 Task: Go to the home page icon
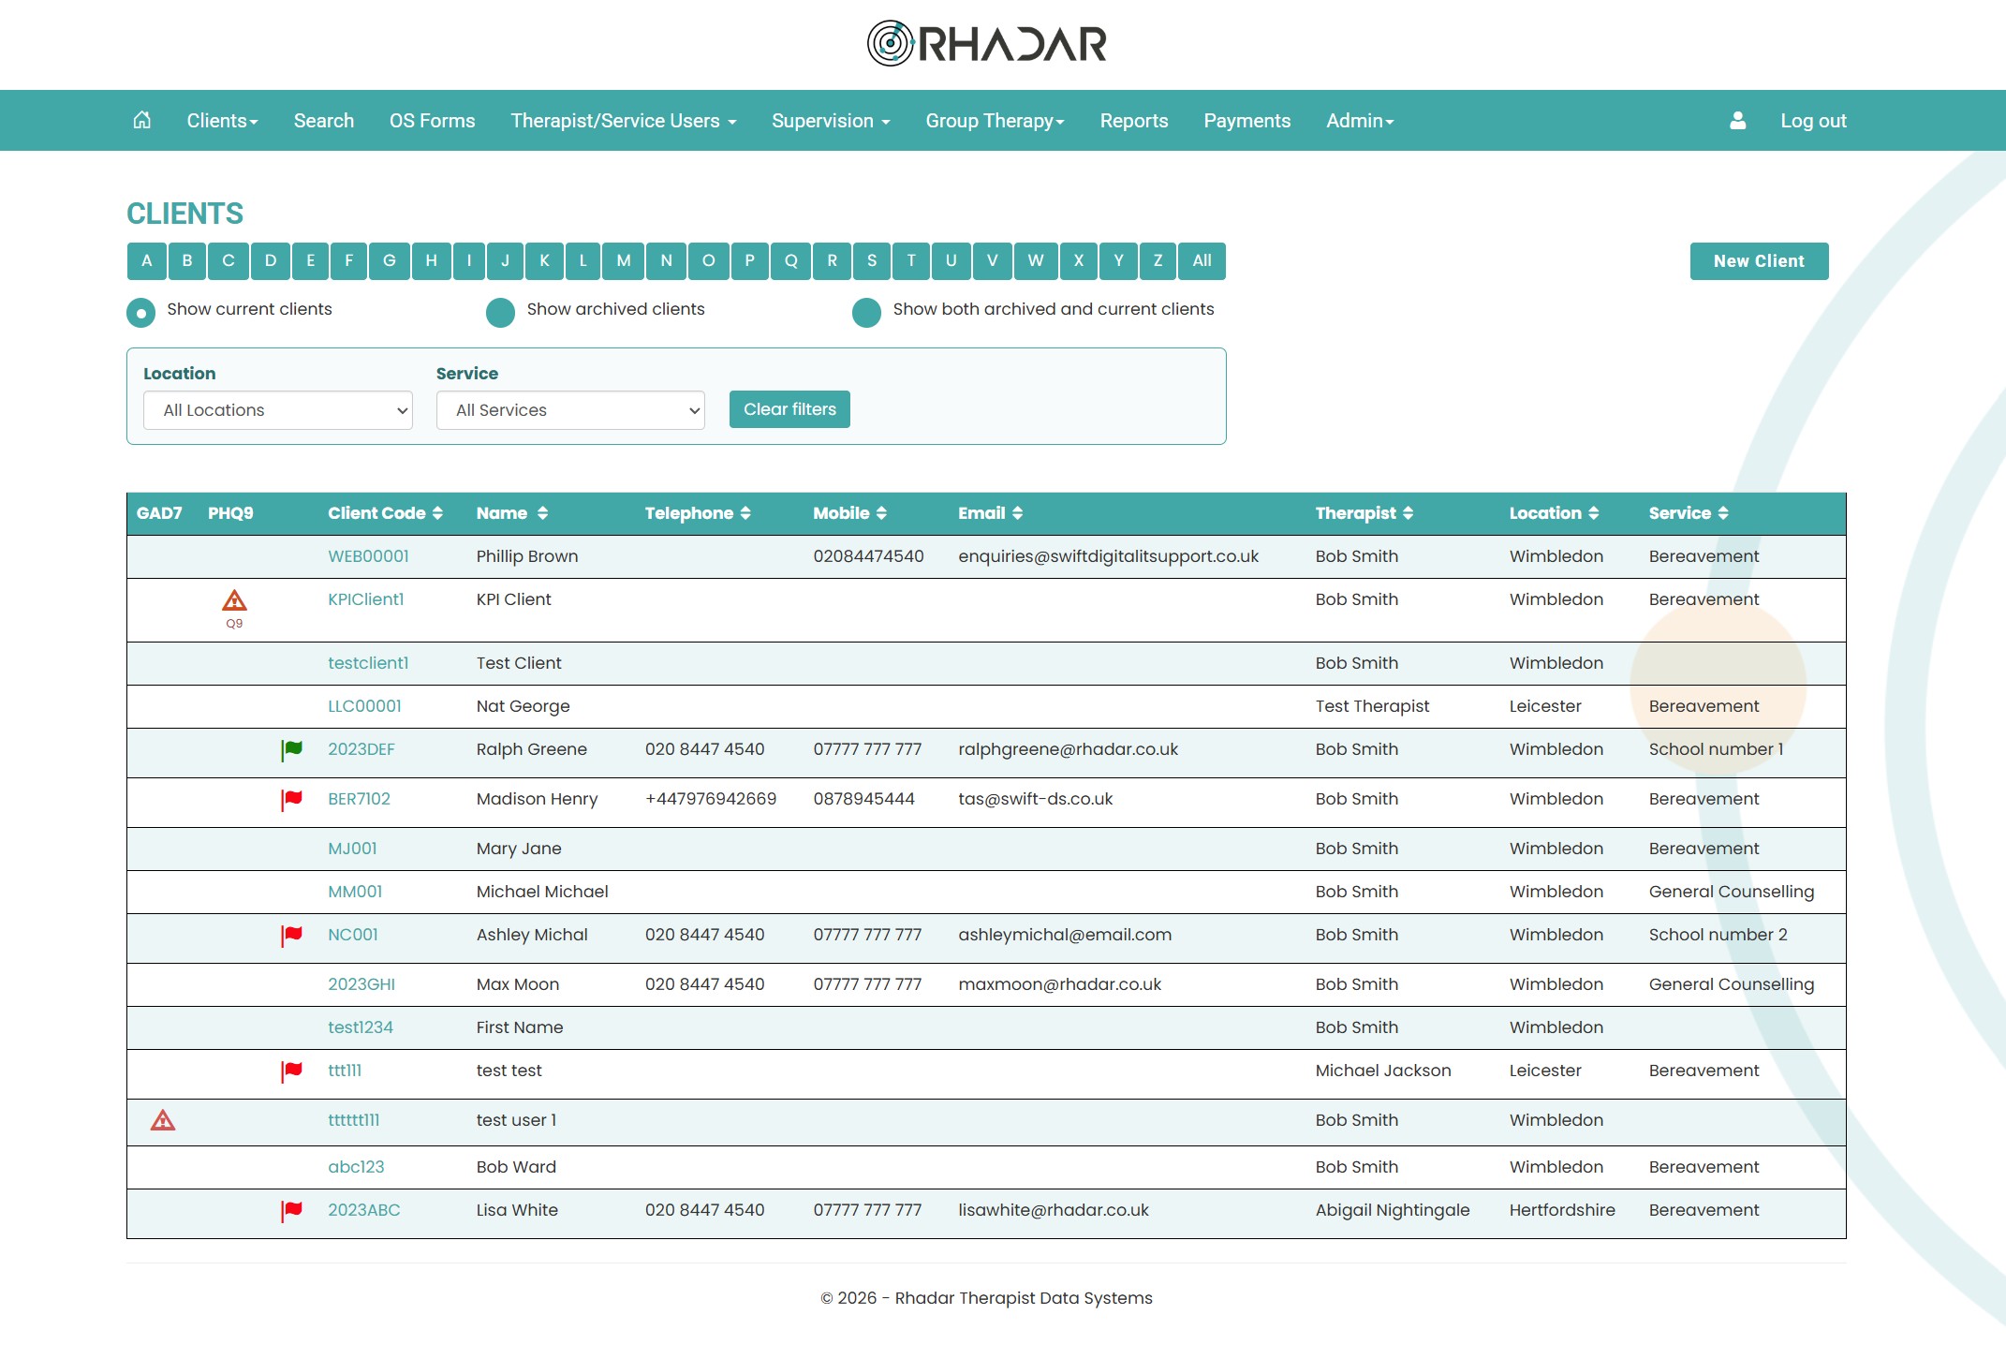coord(141,120)
